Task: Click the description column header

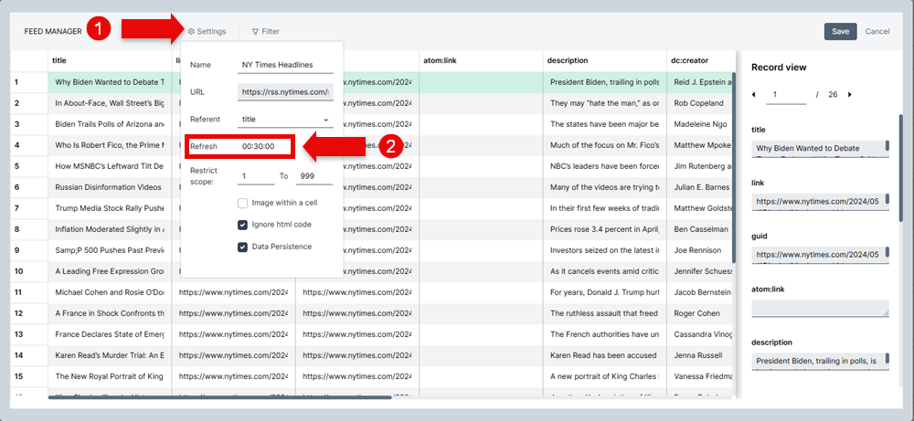Action: pyautogui.click(x=604, y=60)
